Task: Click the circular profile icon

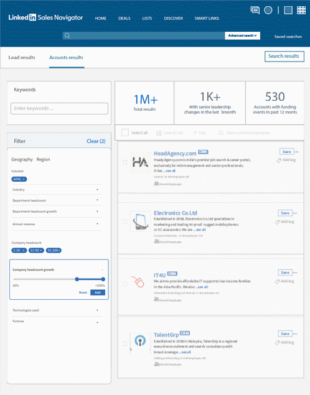Action: (x=268, y=10)
